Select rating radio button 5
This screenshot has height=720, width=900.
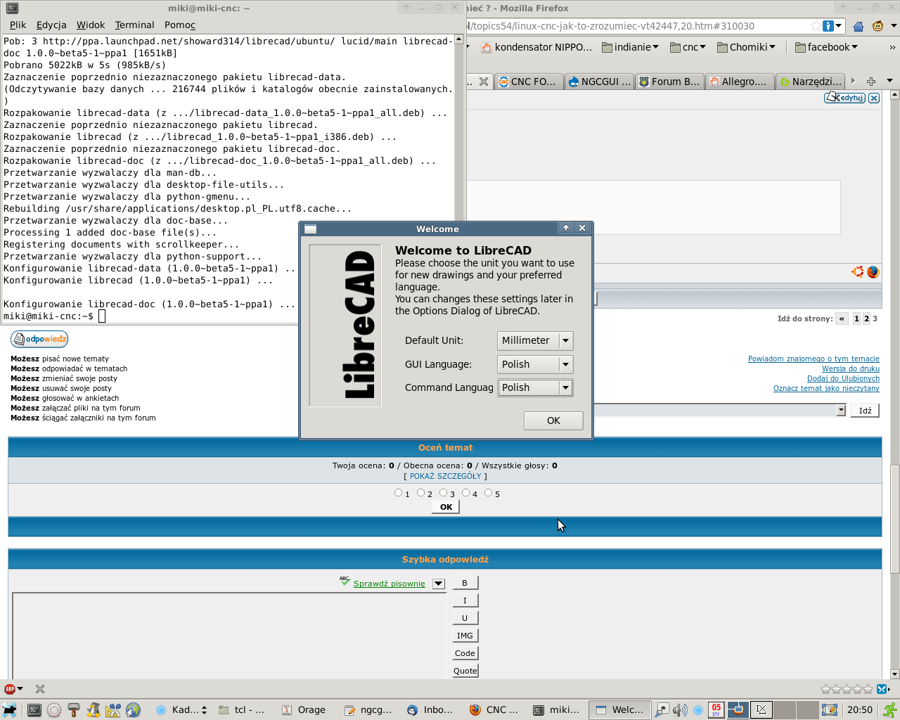pyautogui.click(x=488, y=493)
